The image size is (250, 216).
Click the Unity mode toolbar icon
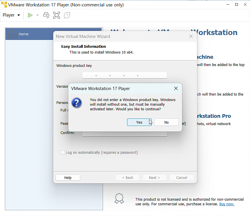67,15
